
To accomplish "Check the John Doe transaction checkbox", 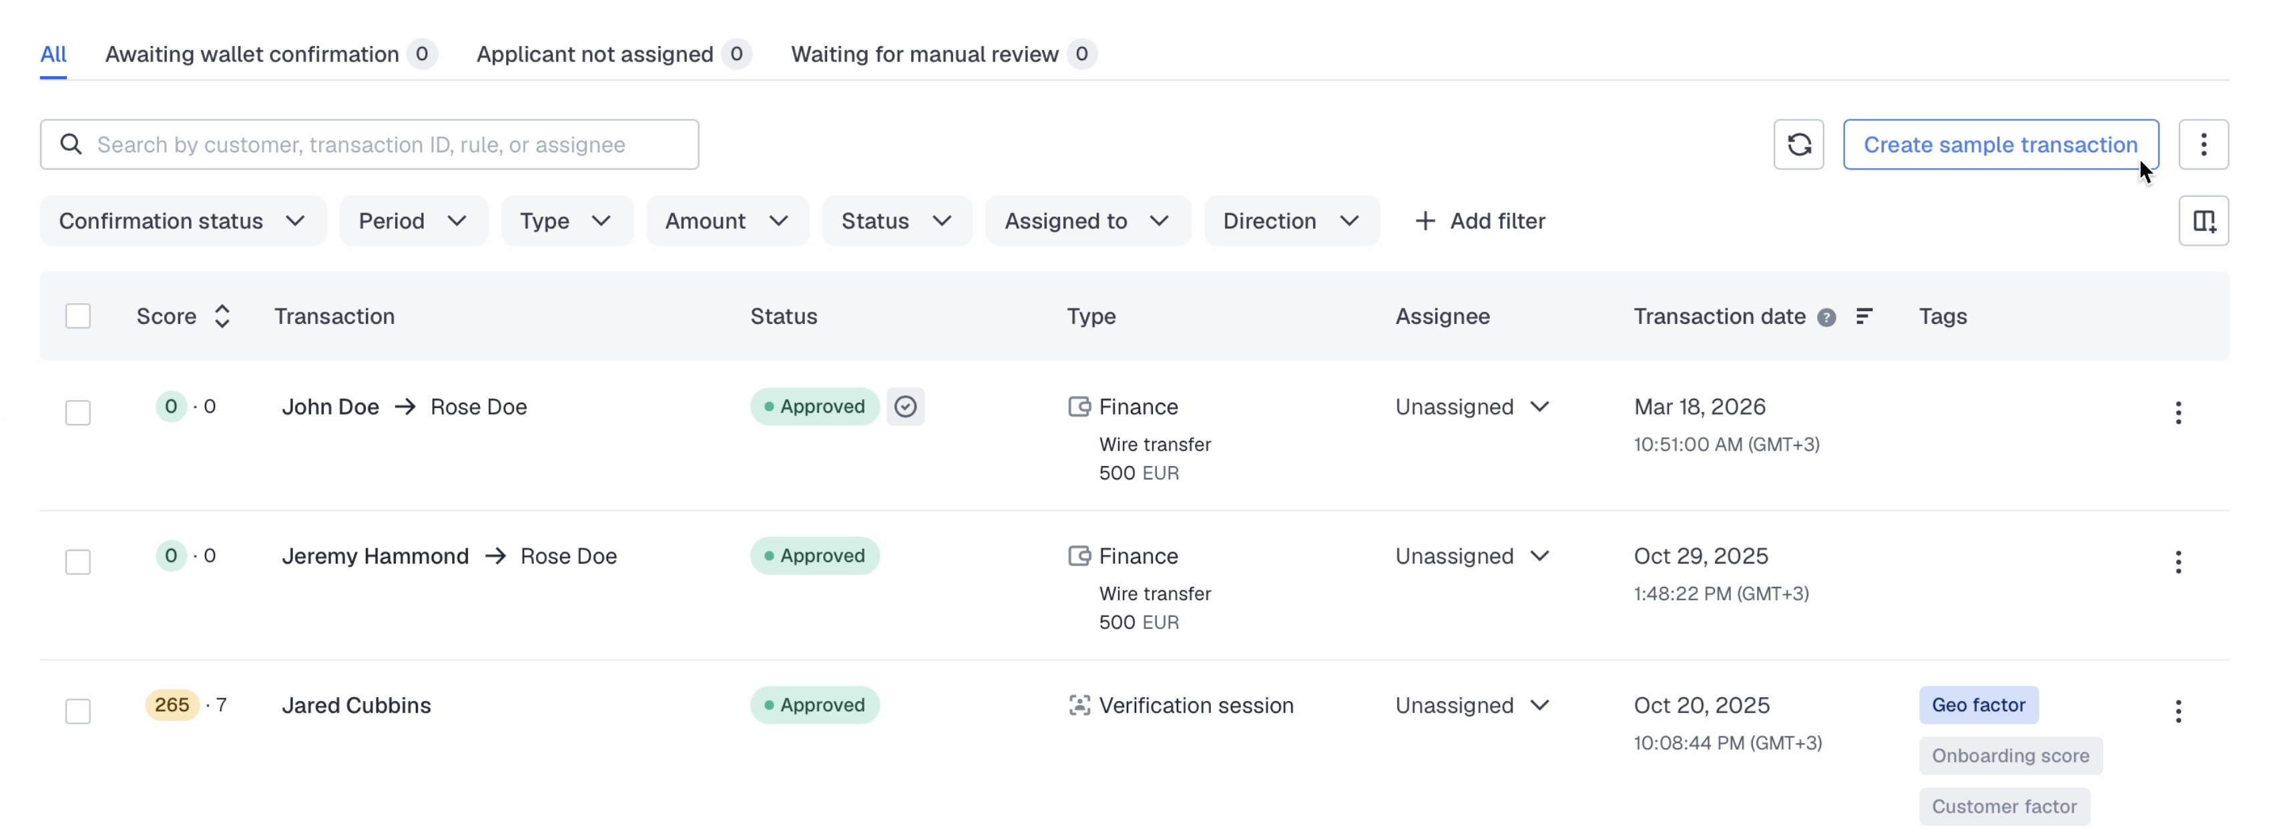I will point(78,413).
